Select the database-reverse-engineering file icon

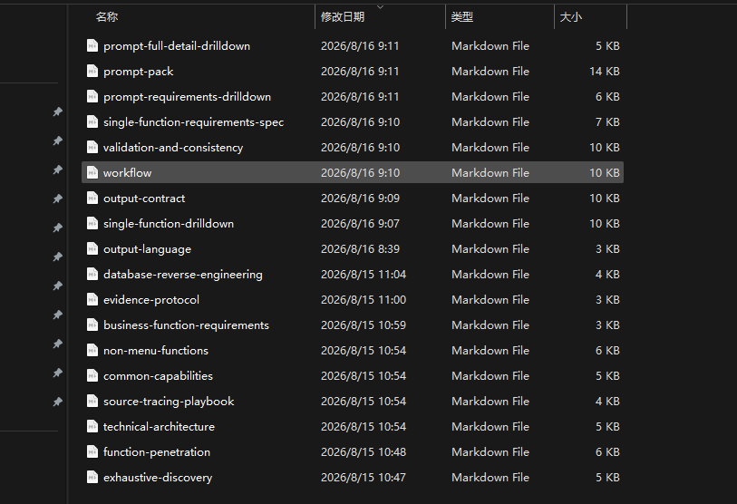click(x=92, y=274)
